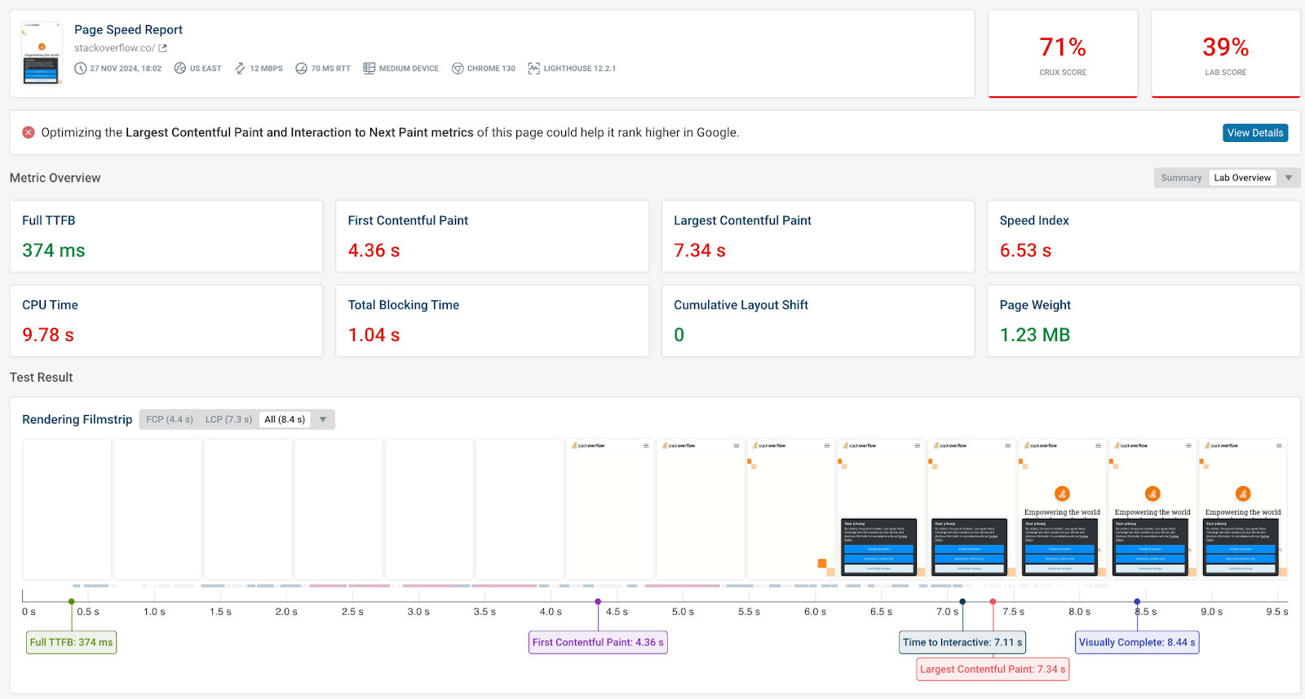
Task: Click the red error icon in the recommendation banner
Action: tap(29, 132)
